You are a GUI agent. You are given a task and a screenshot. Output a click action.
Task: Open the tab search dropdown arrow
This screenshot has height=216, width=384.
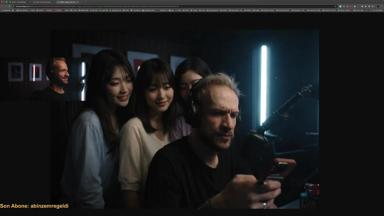382,2
